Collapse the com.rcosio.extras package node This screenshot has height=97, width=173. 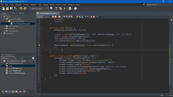(x=6, y=21)
